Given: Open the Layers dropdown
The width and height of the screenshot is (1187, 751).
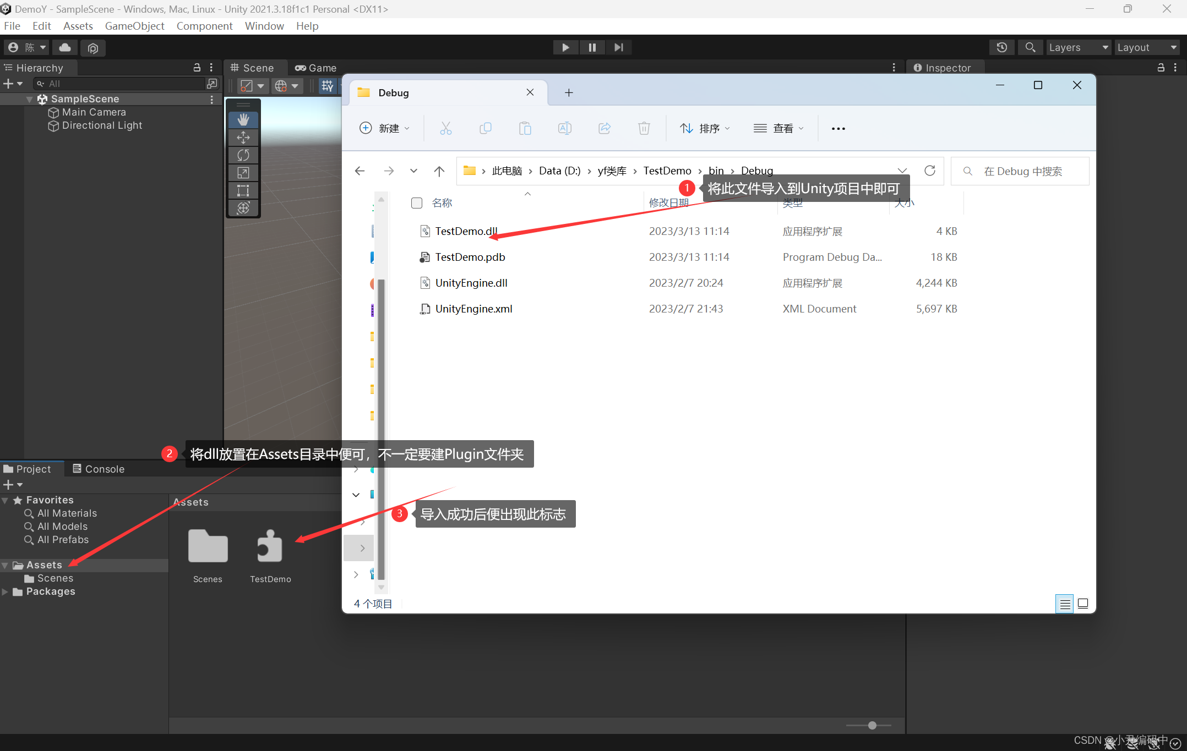Looking at the screenshot, I should 1079,47.
